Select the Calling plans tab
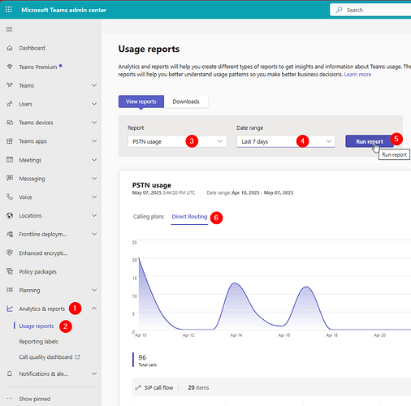This screenshot has height=406, width=411. click(x=149, y=217)
